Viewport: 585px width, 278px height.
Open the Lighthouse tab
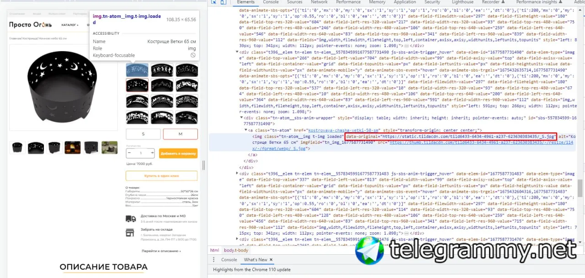pos(463,2)
